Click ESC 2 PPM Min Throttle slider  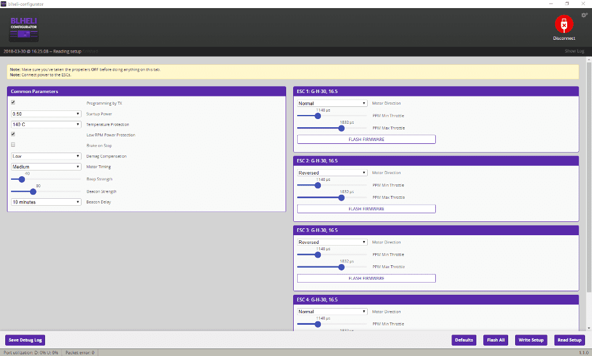[x=332, y=186]
